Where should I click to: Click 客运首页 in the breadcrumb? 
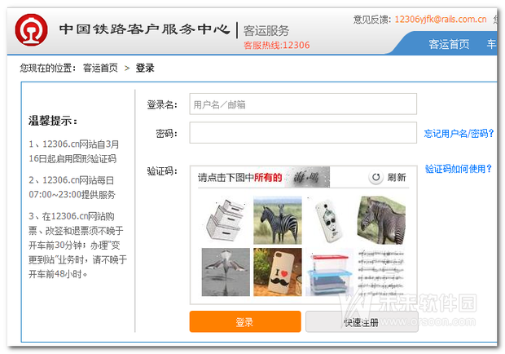point(100,68)
